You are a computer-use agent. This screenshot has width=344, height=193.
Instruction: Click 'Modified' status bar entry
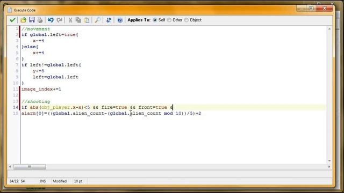[60, 181]
